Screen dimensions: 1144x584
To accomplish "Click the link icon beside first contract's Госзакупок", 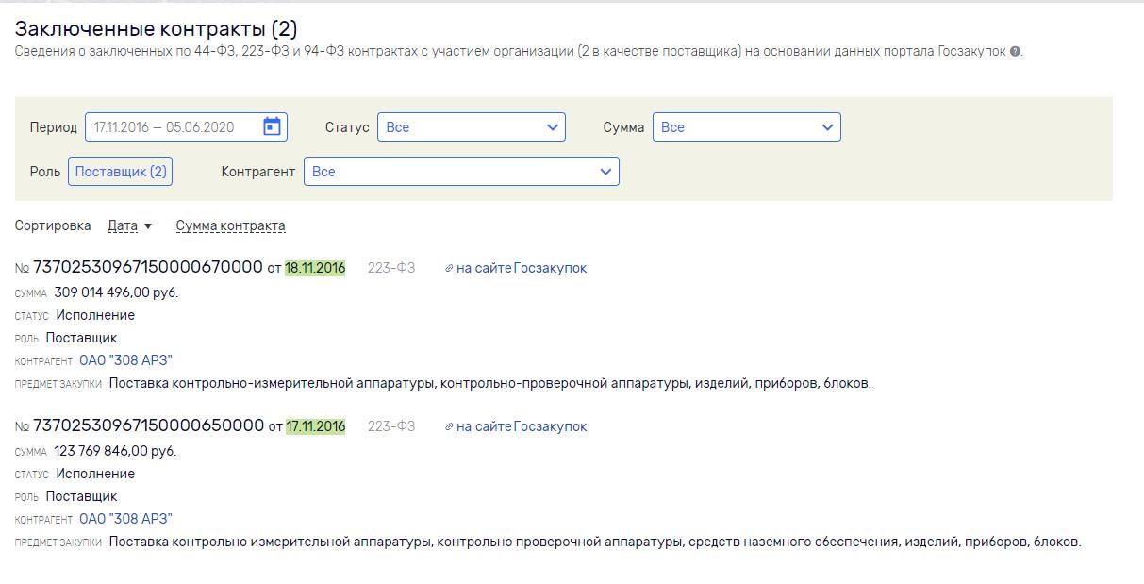I will click(x=449, y=269).
